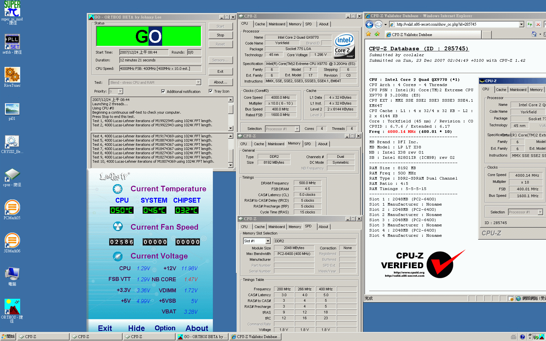Toggle Additional notification checkbox in ORTHOS
The height and width of the screenshot is (341, 546).
pos(163,91)
